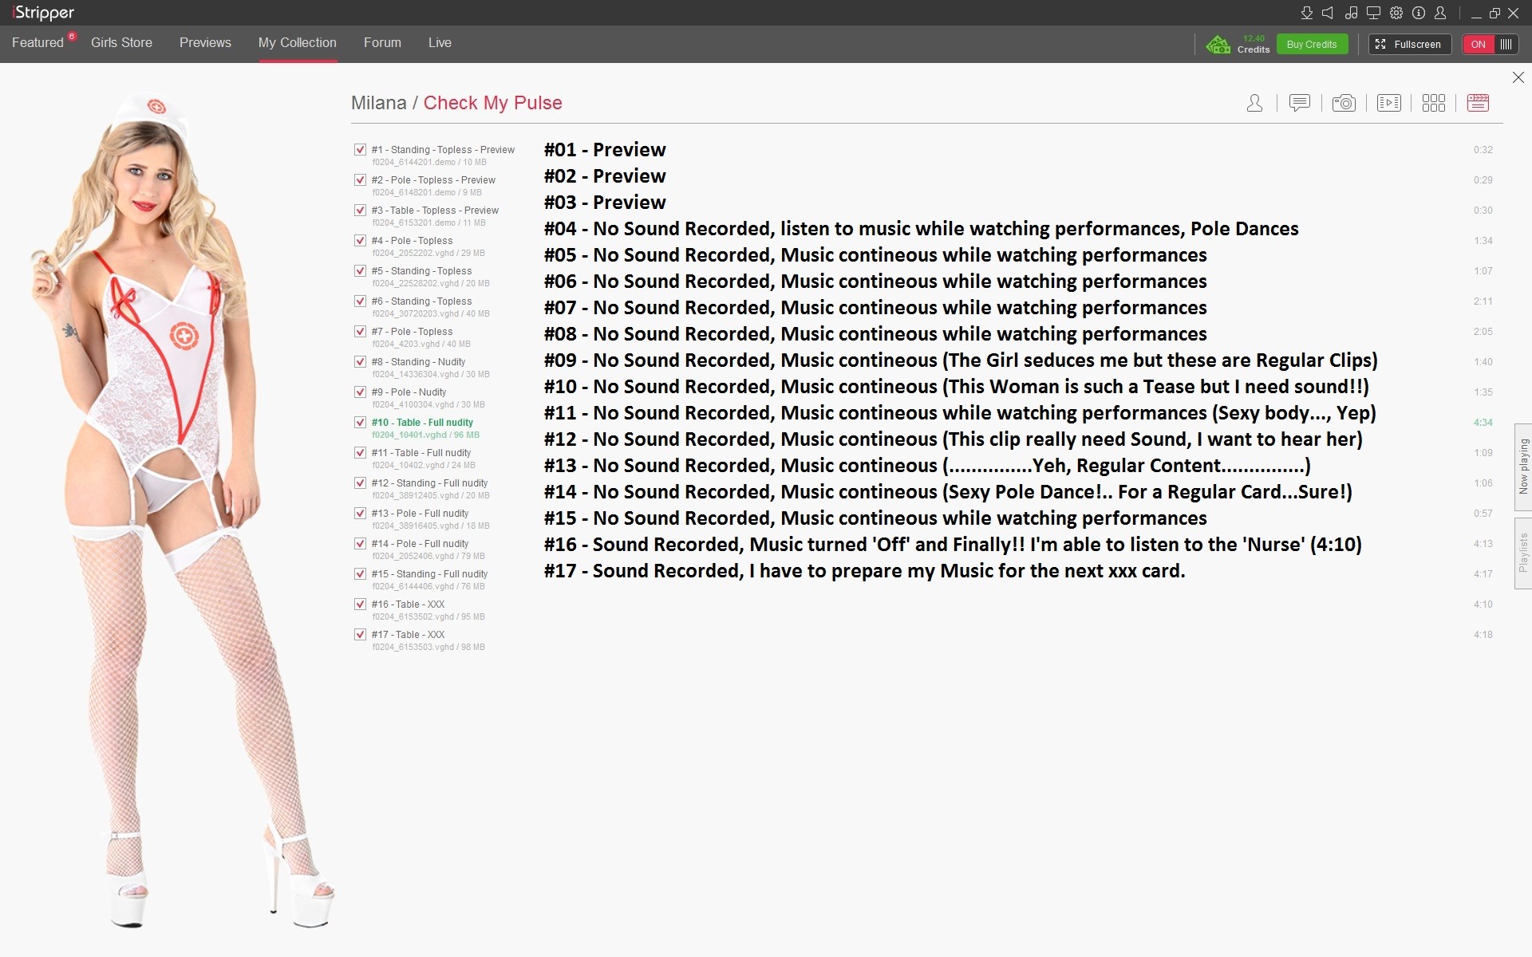Open the model profile person icon

1254,103
